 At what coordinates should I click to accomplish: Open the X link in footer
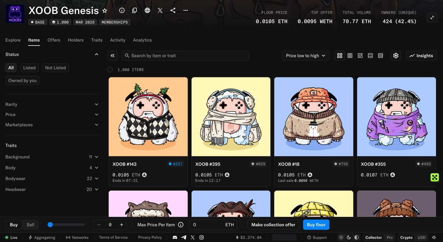192,238
